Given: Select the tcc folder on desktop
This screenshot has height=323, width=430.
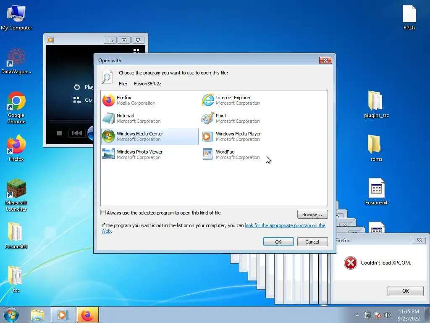Looking at the screenshot, I should 16,279.
